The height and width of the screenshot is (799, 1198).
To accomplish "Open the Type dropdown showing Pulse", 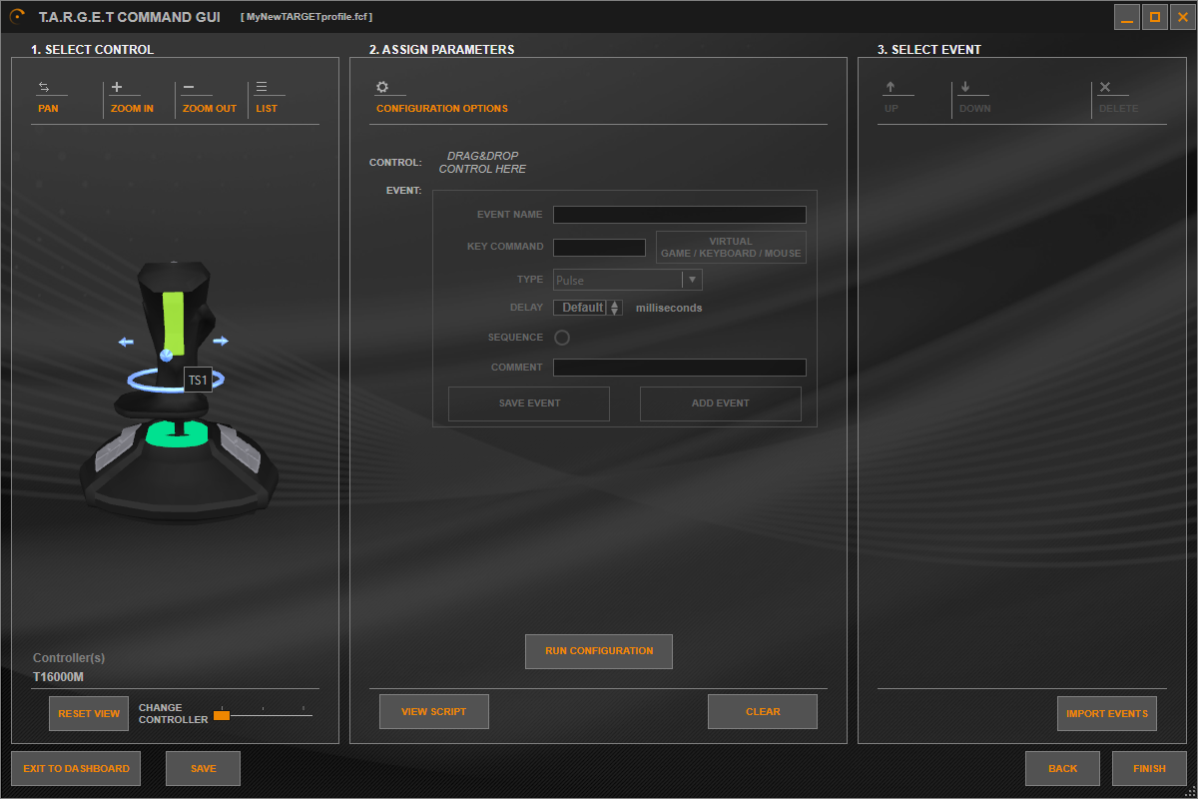I will pyautogui.click(x=628, y=280).
